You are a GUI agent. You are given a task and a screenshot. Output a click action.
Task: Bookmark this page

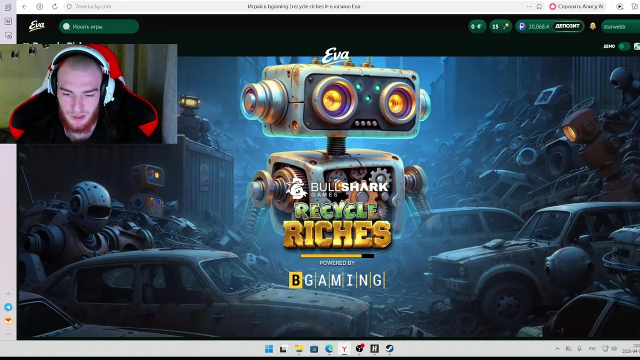(539, 6)
